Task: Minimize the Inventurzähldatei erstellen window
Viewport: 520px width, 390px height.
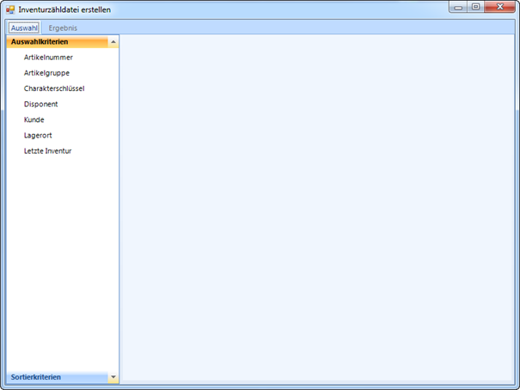Action: [458, 7]
